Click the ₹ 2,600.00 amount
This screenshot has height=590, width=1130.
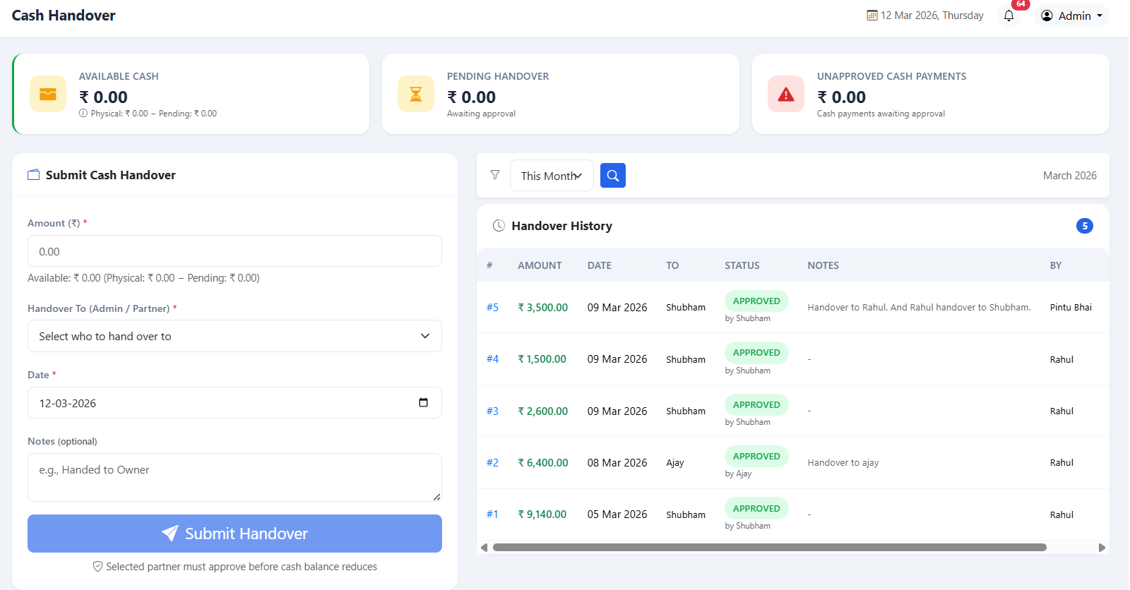[x=542, y=411]
